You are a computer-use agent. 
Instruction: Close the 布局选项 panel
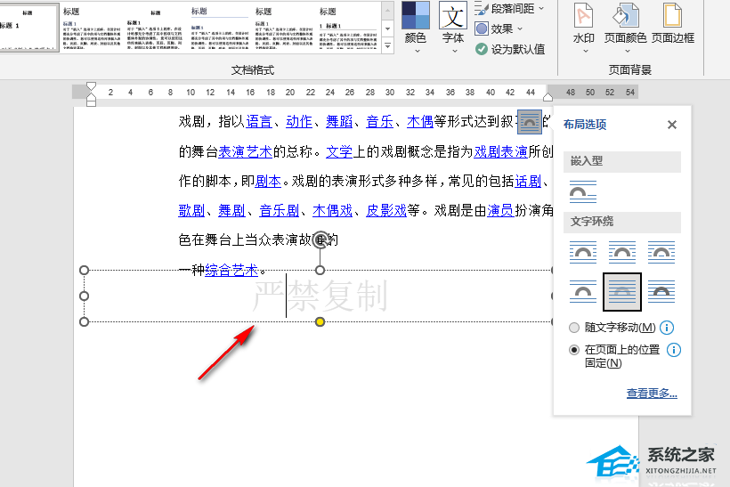click(x=672, y=126)
